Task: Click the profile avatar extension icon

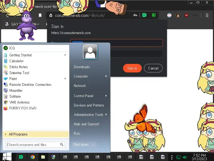Action: (x=178, y=15)
